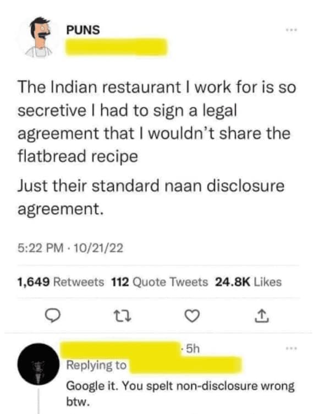Like the tweet with heart icon

click(x=191, y=316)
